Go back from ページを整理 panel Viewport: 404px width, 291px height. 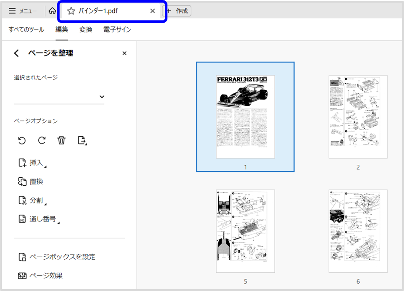click(x=17, y=53)
